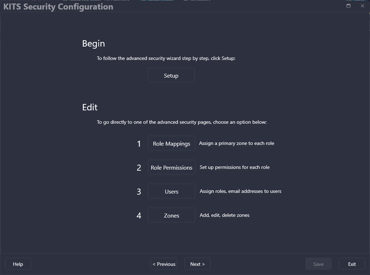Click the number 3 beside Users
Viewport: 370px width, 275px height.
[139, 192]
